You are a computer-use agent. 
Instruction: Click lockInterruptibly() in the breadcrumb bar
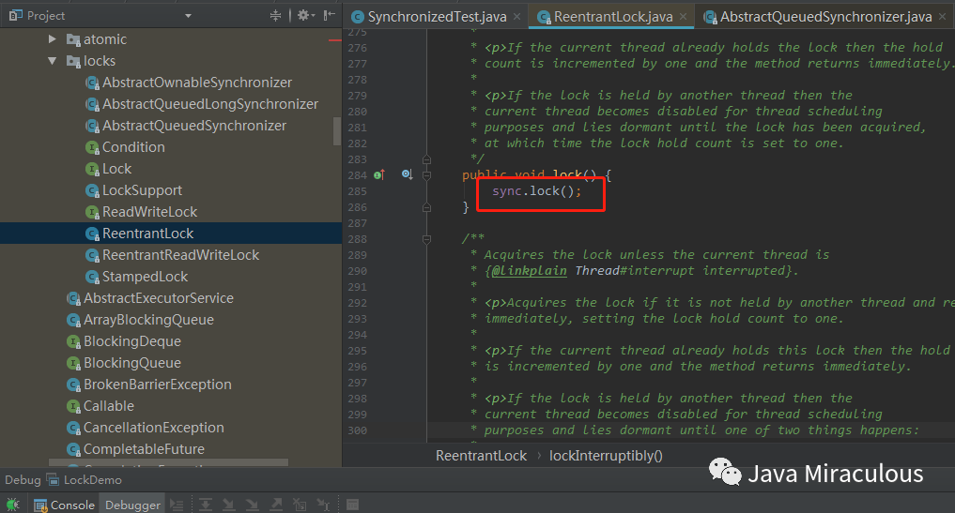click(606, 456)
